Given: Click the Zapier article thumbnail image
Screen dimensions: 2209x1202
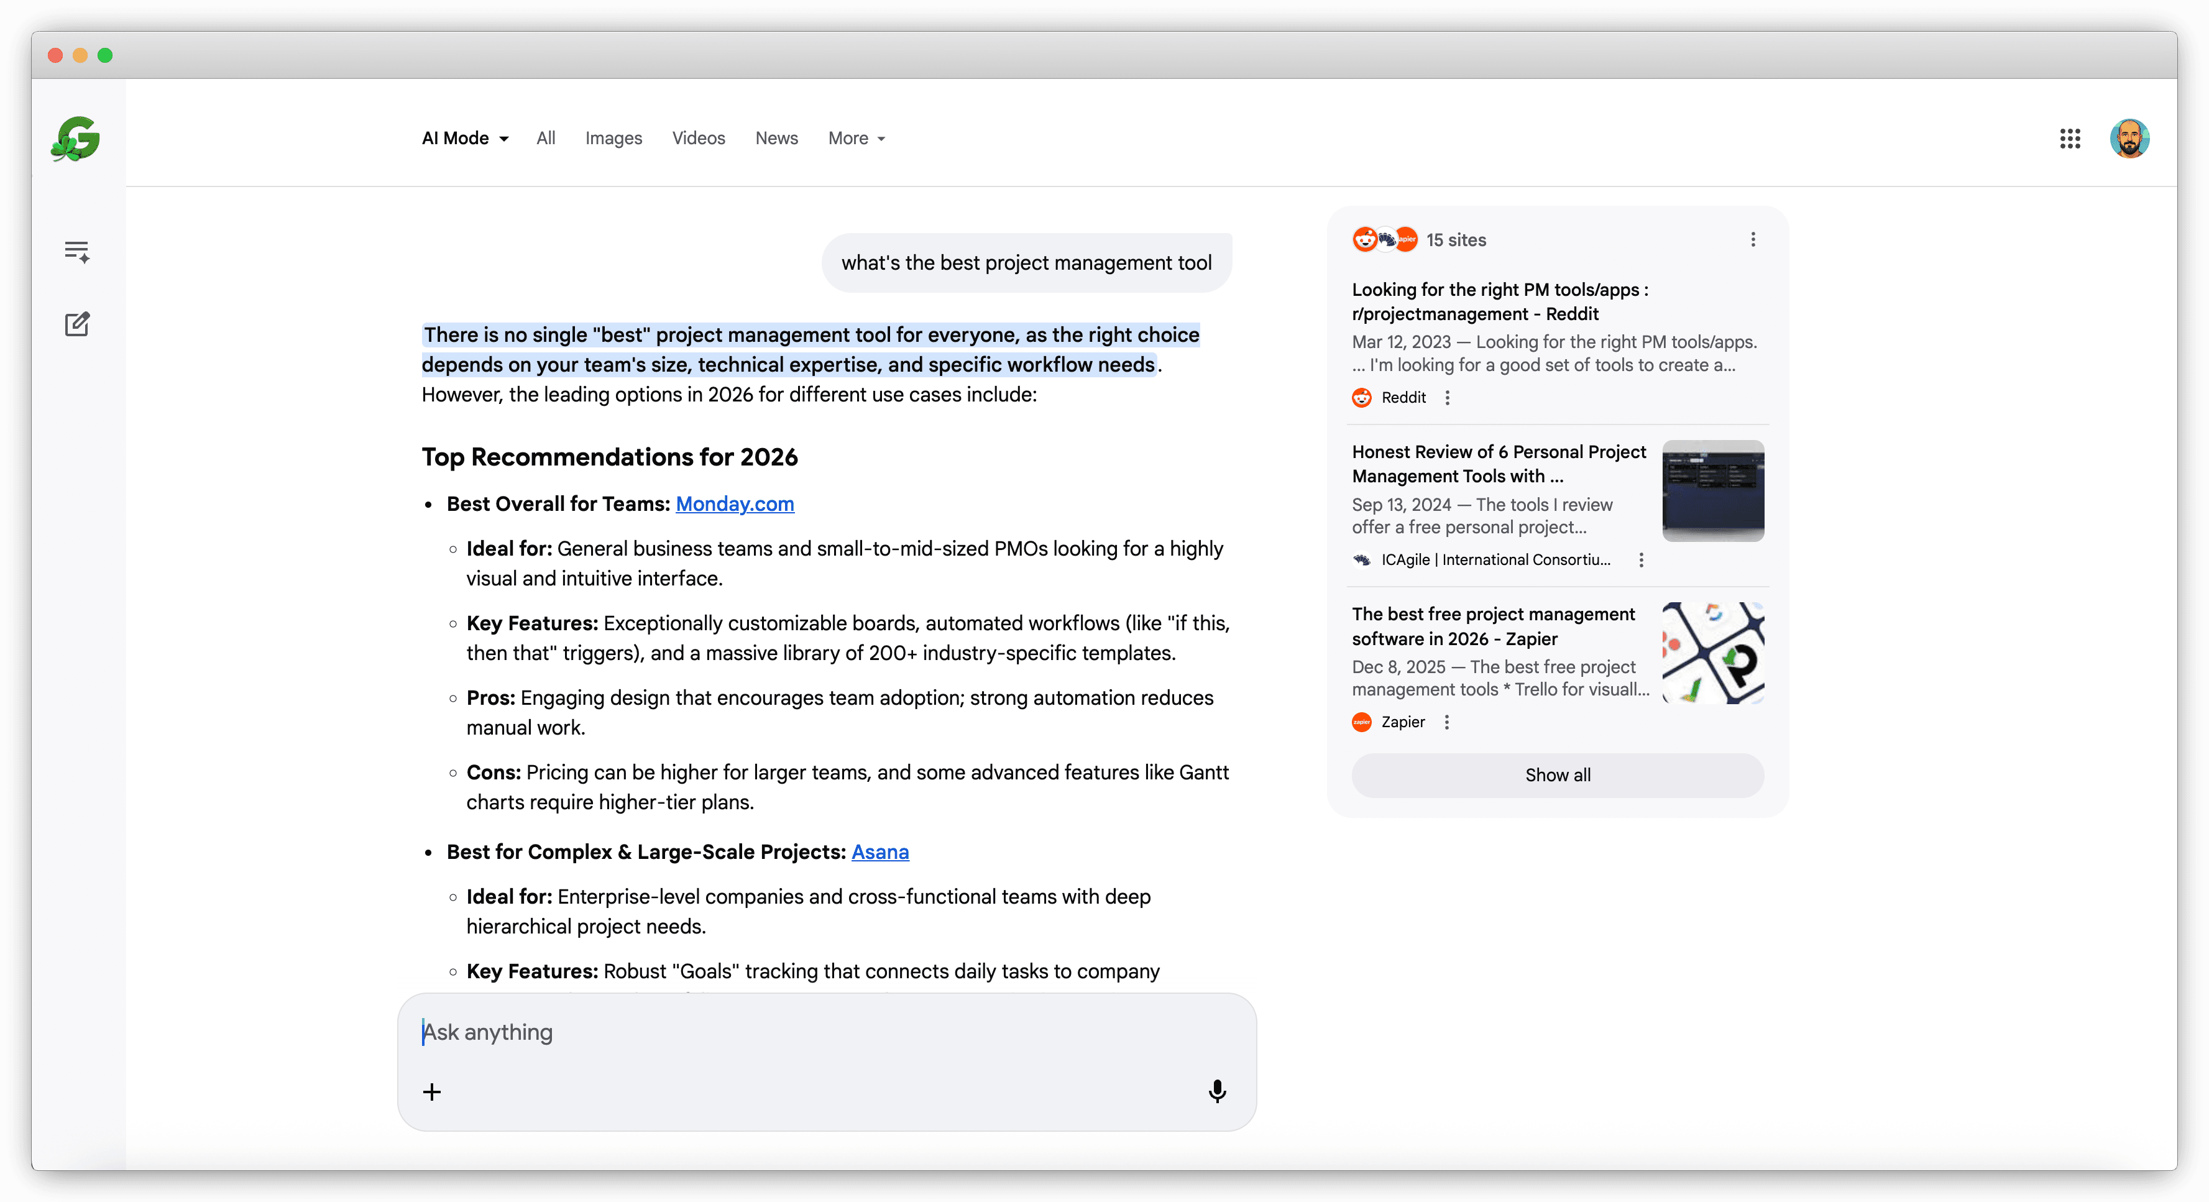Looking at the screenshot, I should coord(1712,653).
